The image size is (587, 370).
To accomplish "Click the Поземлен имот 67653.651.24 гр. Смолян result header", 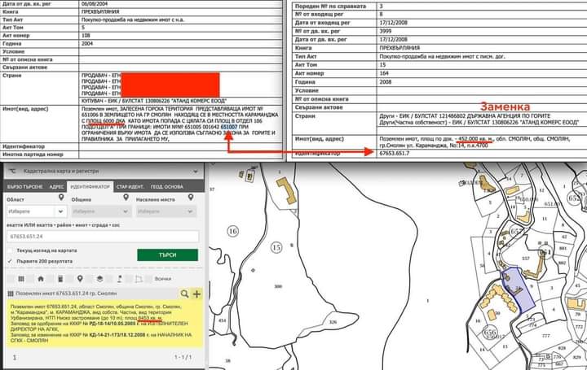I will tap(66, 294).
